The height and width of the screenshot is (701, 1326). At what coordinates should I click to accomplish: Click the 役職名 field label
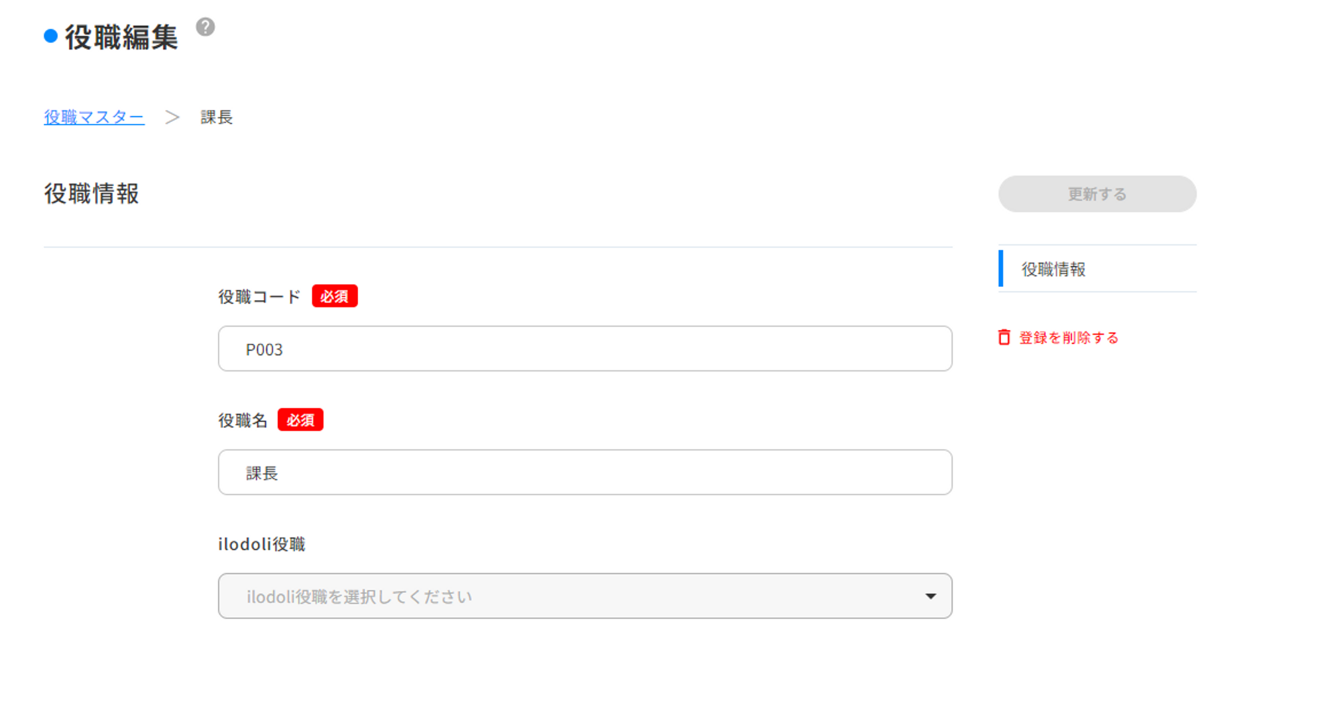point(243,420)
